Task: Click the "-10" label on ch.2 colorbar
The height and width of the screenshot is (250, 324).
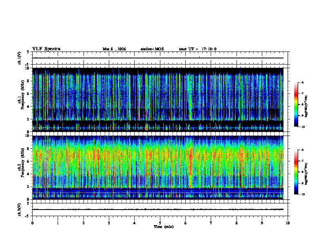Action: coord(303,194)
